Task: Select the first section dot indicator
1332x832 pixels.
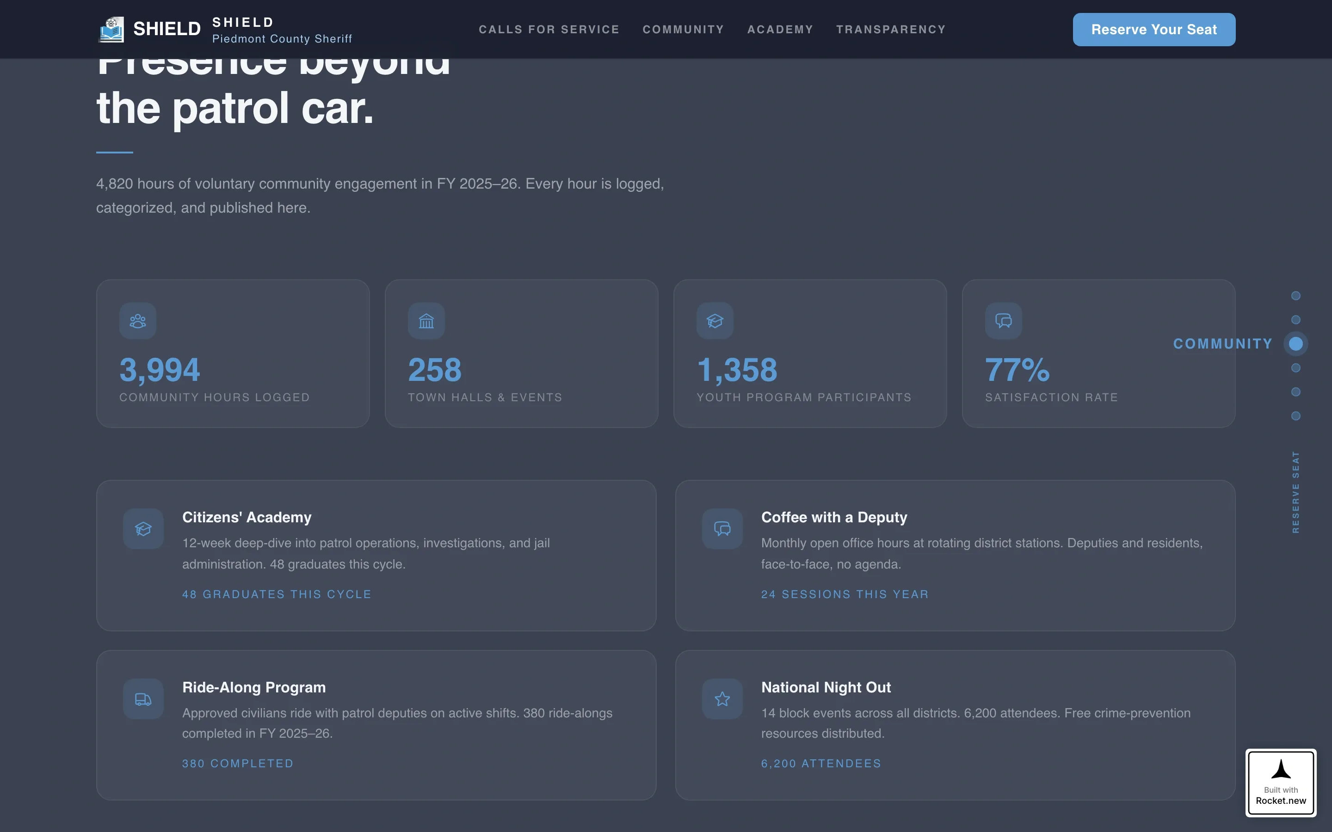Action: click(1295, 296)
